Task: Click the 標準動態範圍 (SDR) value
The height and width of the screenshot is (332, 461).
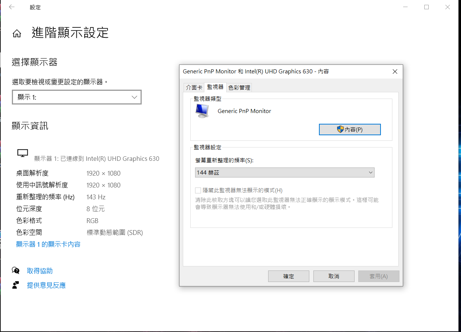Action: (x=115, y=232)
